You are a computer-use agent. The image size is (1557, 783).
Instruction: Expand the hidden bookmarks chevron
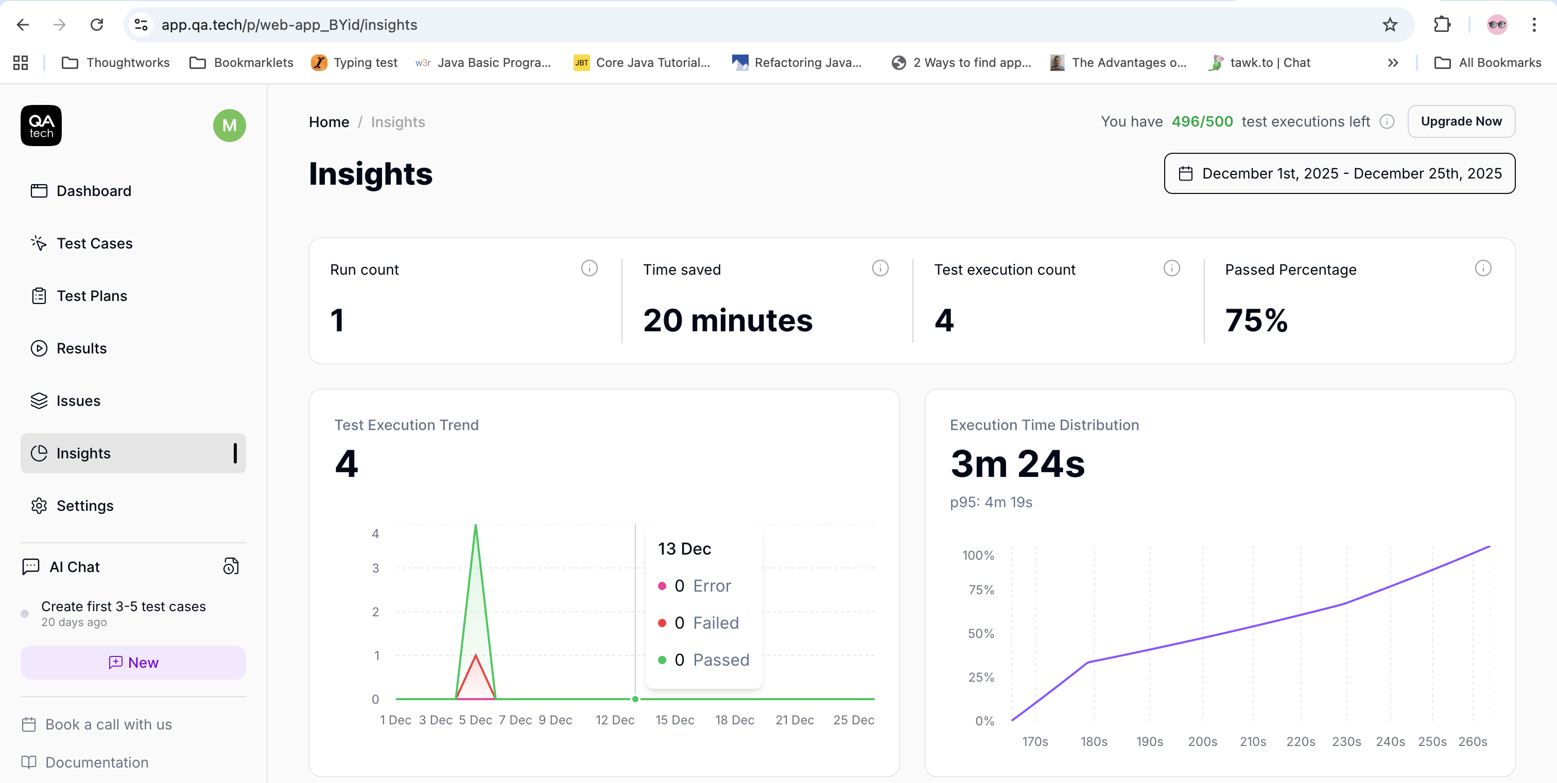[1393, 63]
